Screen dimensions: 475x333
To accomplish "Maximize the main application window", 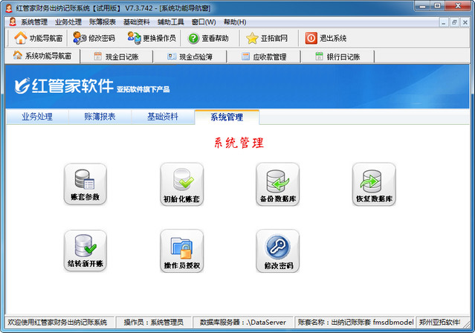I will (437, 6).
